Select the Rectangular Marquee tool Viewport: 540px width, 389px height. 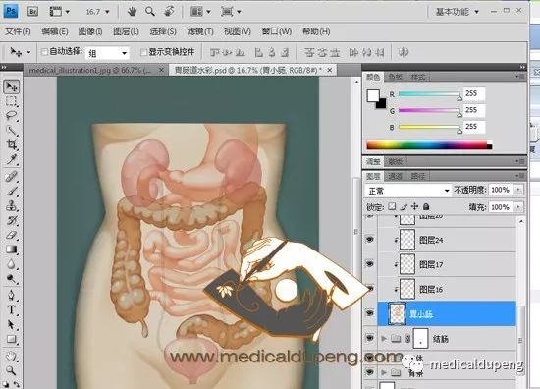(x=11, y=101)
